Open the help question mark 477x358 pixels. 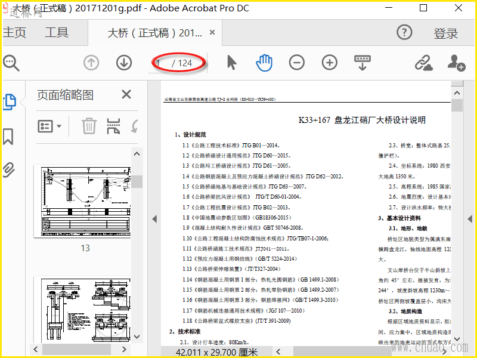click(404, 32)
